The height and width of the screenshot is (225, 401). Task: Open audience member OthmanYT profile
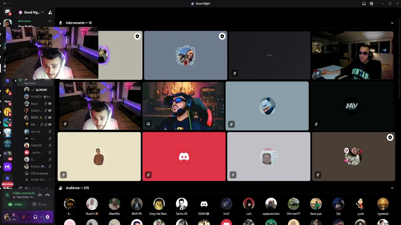(x=294, y=207)
